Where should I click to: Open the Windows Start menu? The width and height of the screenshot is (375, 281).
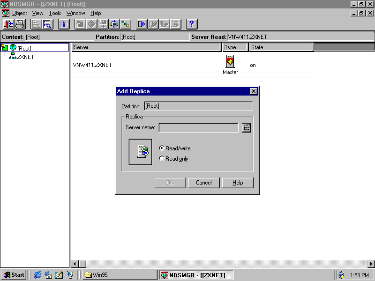[x=14, y=275]
